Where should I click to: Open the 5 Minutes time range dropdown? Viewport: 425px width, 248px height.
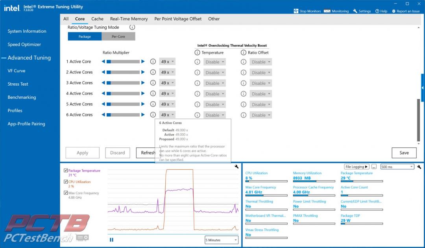pyautogui.click(x=222, y=240)
